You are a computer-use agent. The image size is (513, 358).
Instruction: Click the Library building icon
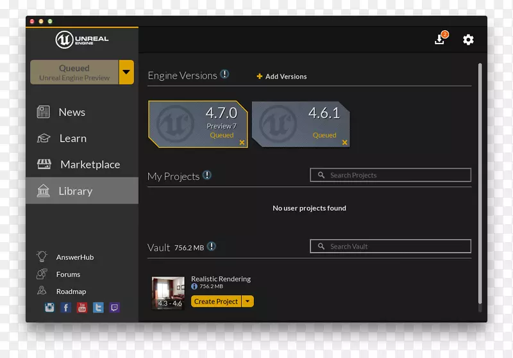click(43, 191)
